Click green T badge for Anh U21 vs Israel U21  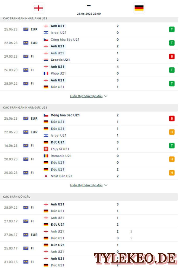172,29
